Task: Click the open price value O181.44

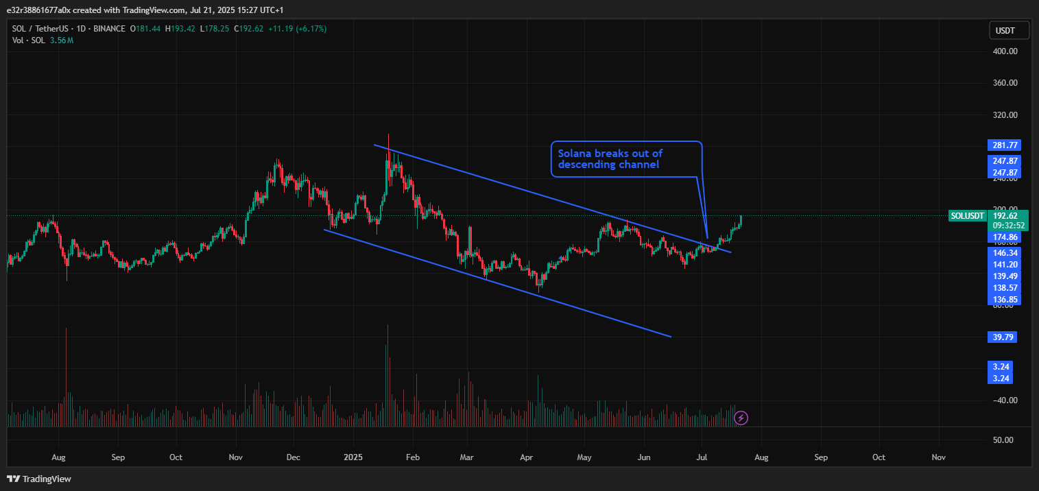Action: click(x=147, y=29)
